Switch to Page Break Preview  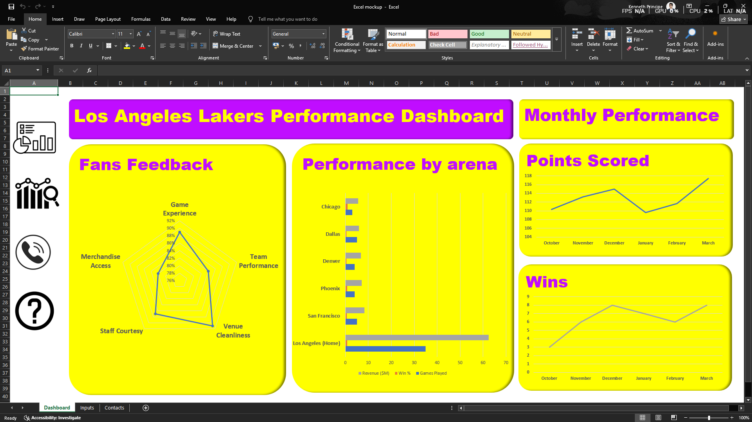point(674,418)
